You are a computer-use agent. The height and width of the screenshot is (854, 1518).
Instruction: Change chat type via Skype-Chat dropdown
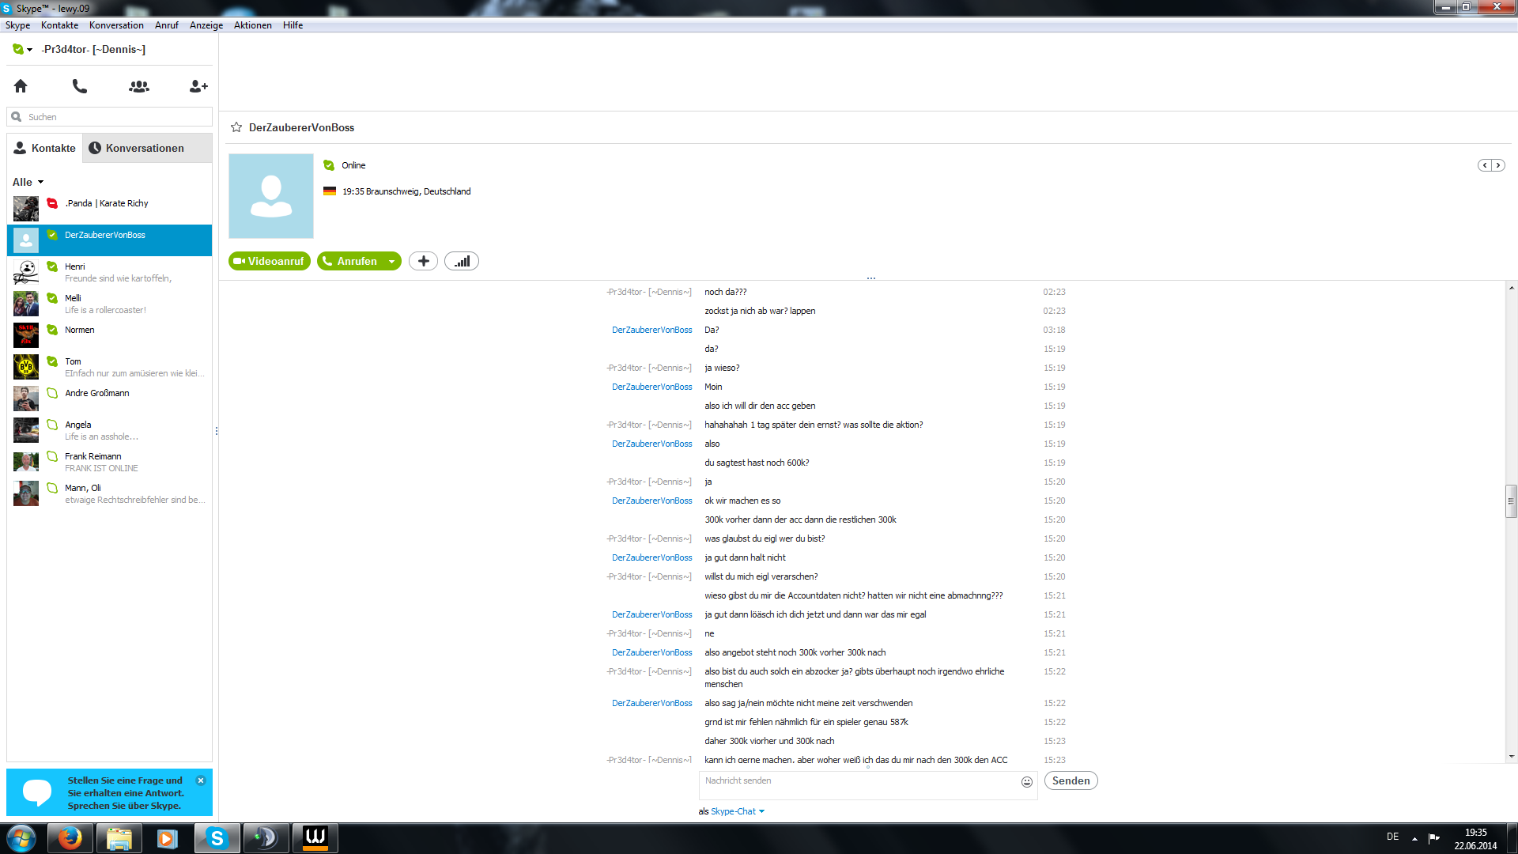coord(738,811)
